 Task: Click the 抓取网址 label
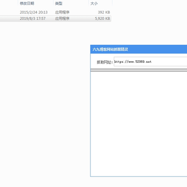coord(105,62)
